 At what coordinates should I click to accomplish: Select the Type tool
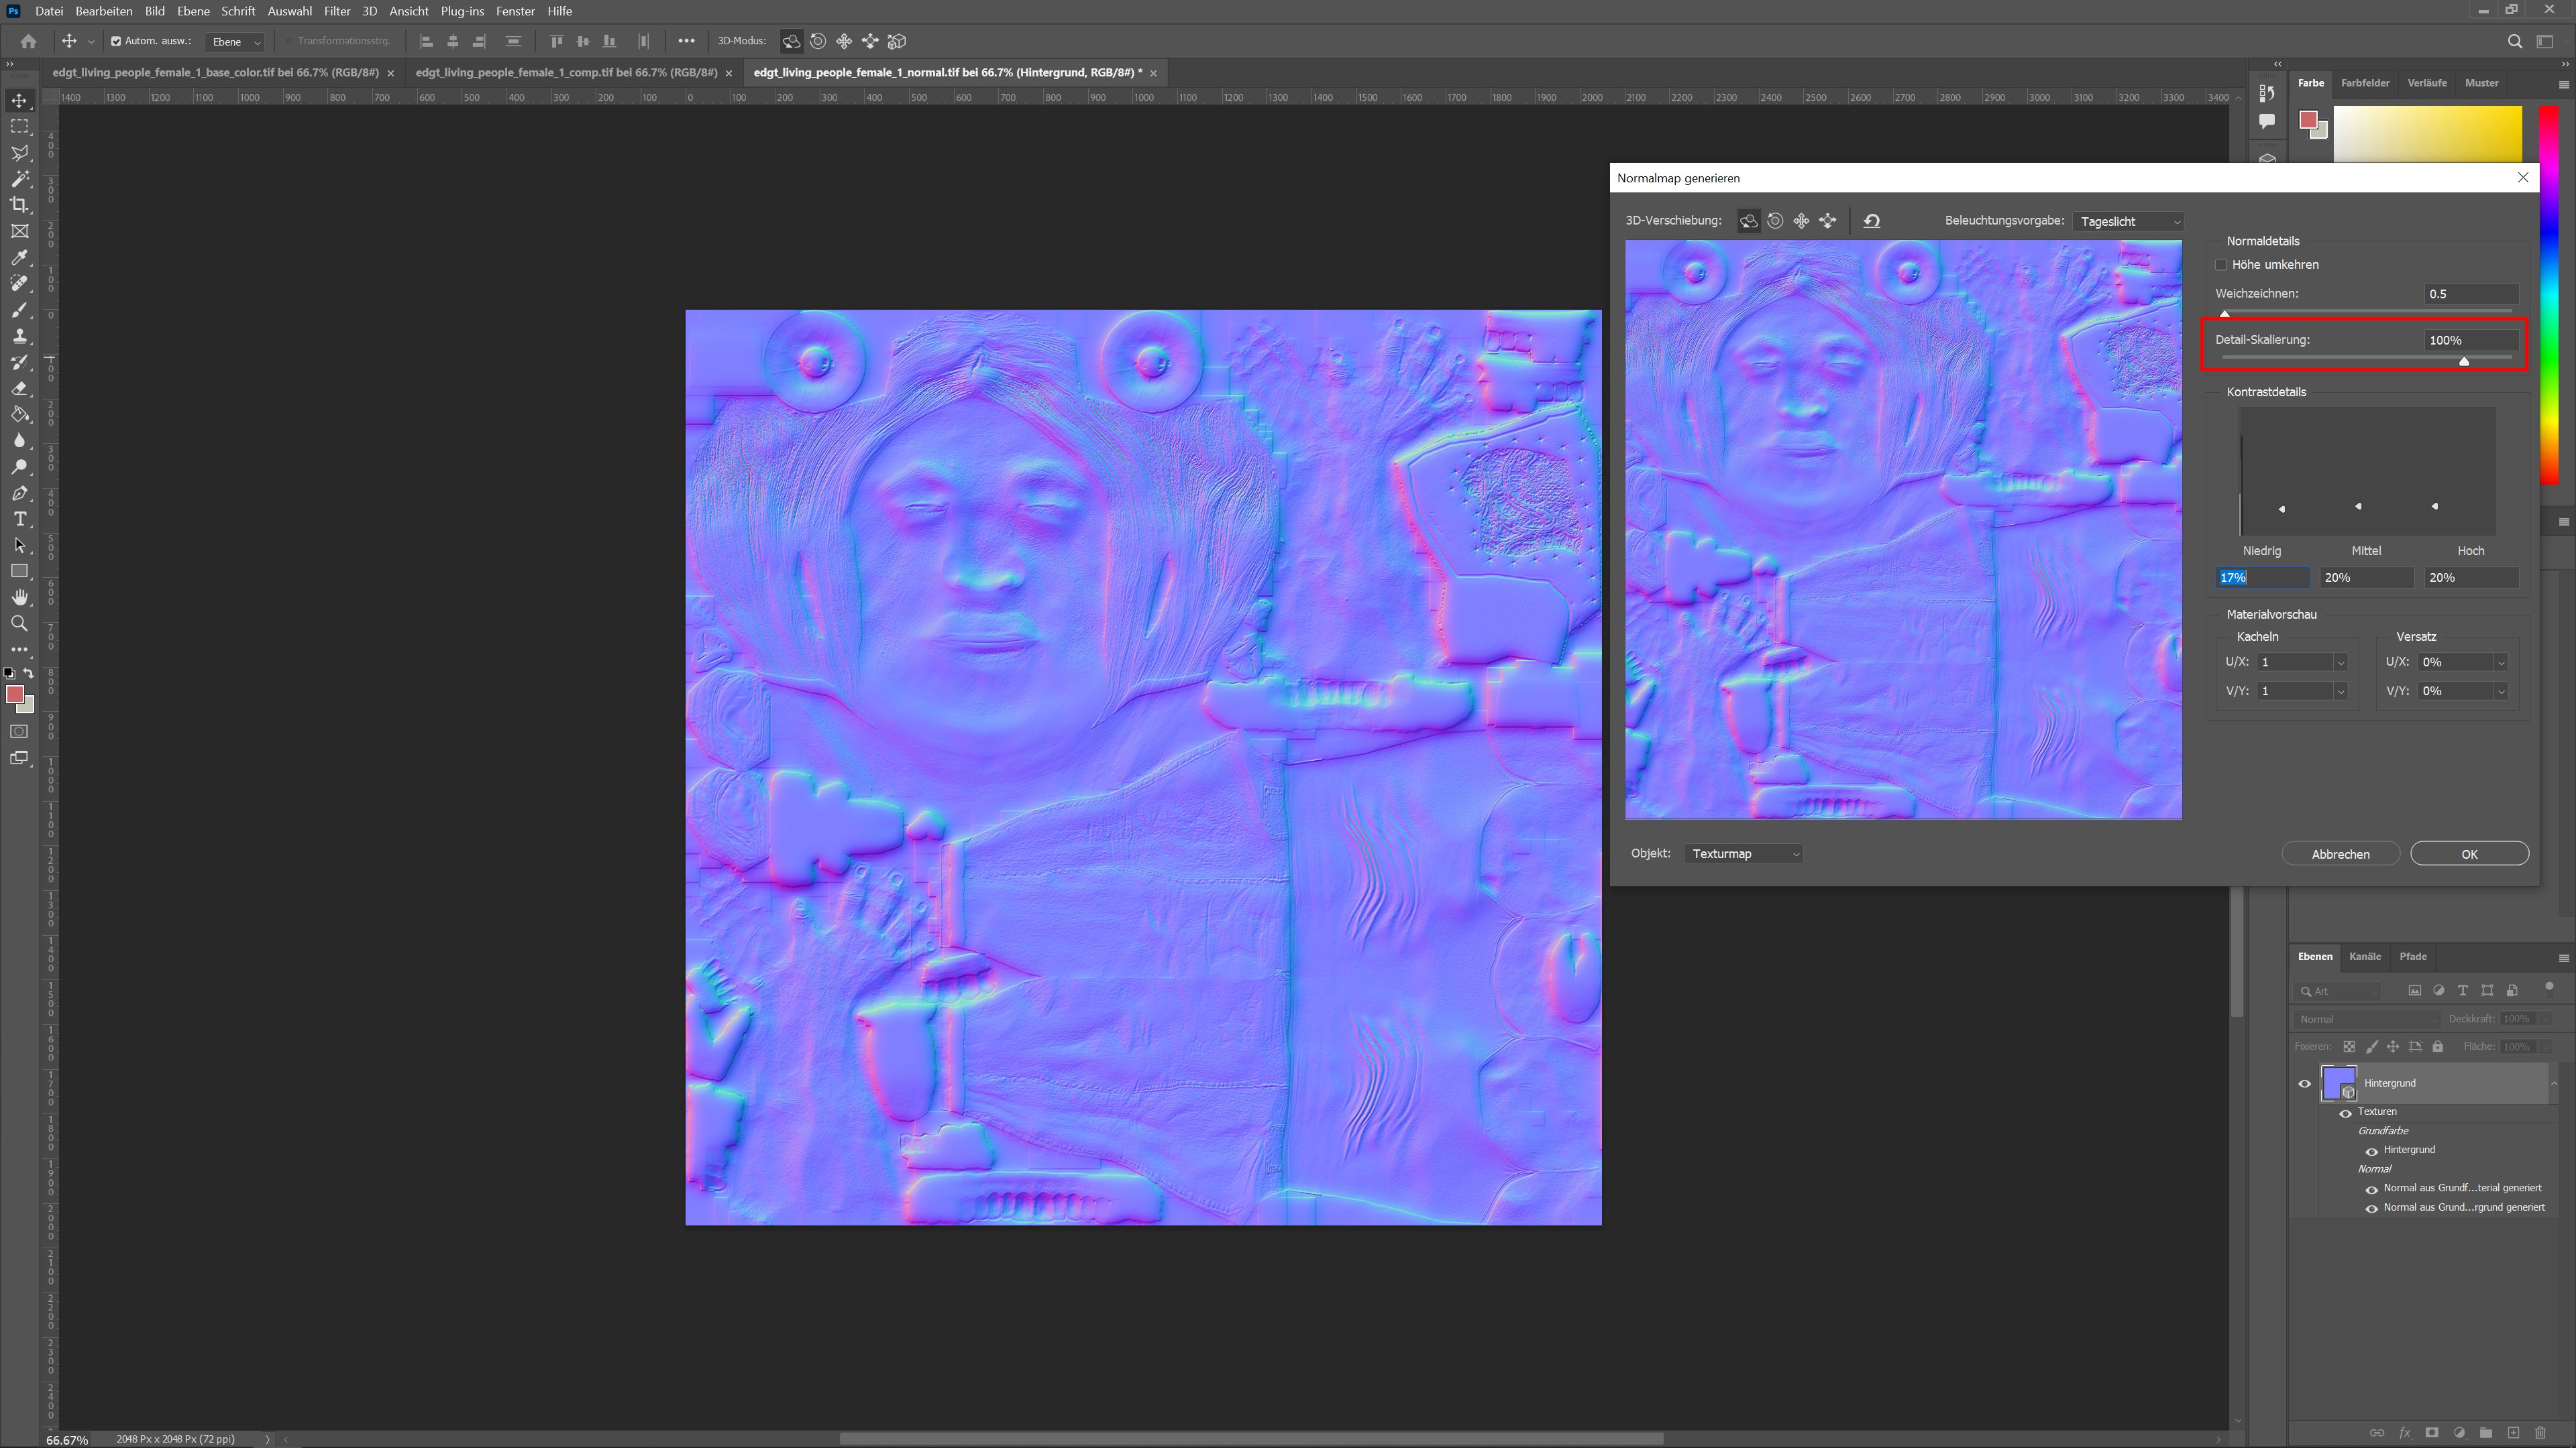click(x=19, y=520)
